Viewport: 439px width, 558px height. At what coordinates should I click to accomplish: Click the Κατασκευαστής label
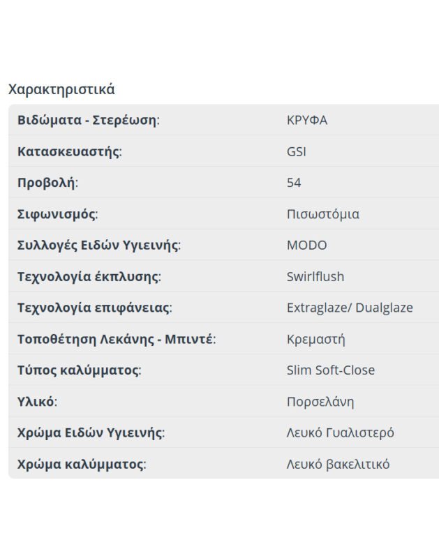[x=69, y=151]
